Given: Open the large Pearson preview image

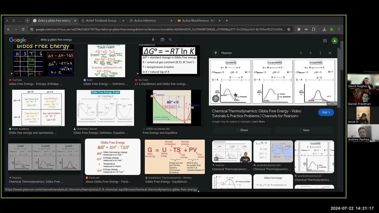Looking at the screenshot, I should point(273,82).
